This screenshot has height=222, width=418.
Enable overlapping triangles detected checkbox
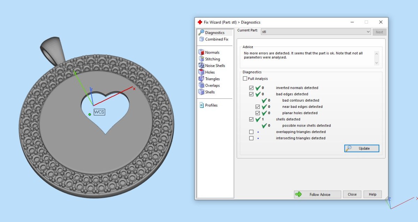(x=251, y=132)
